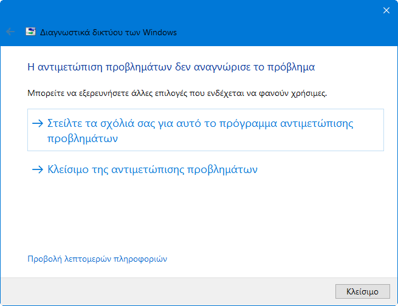Click the title 'Διαγνωστικά δικτύου των Windows'
This screenshot has width=398, height=306.
(108, 32)
